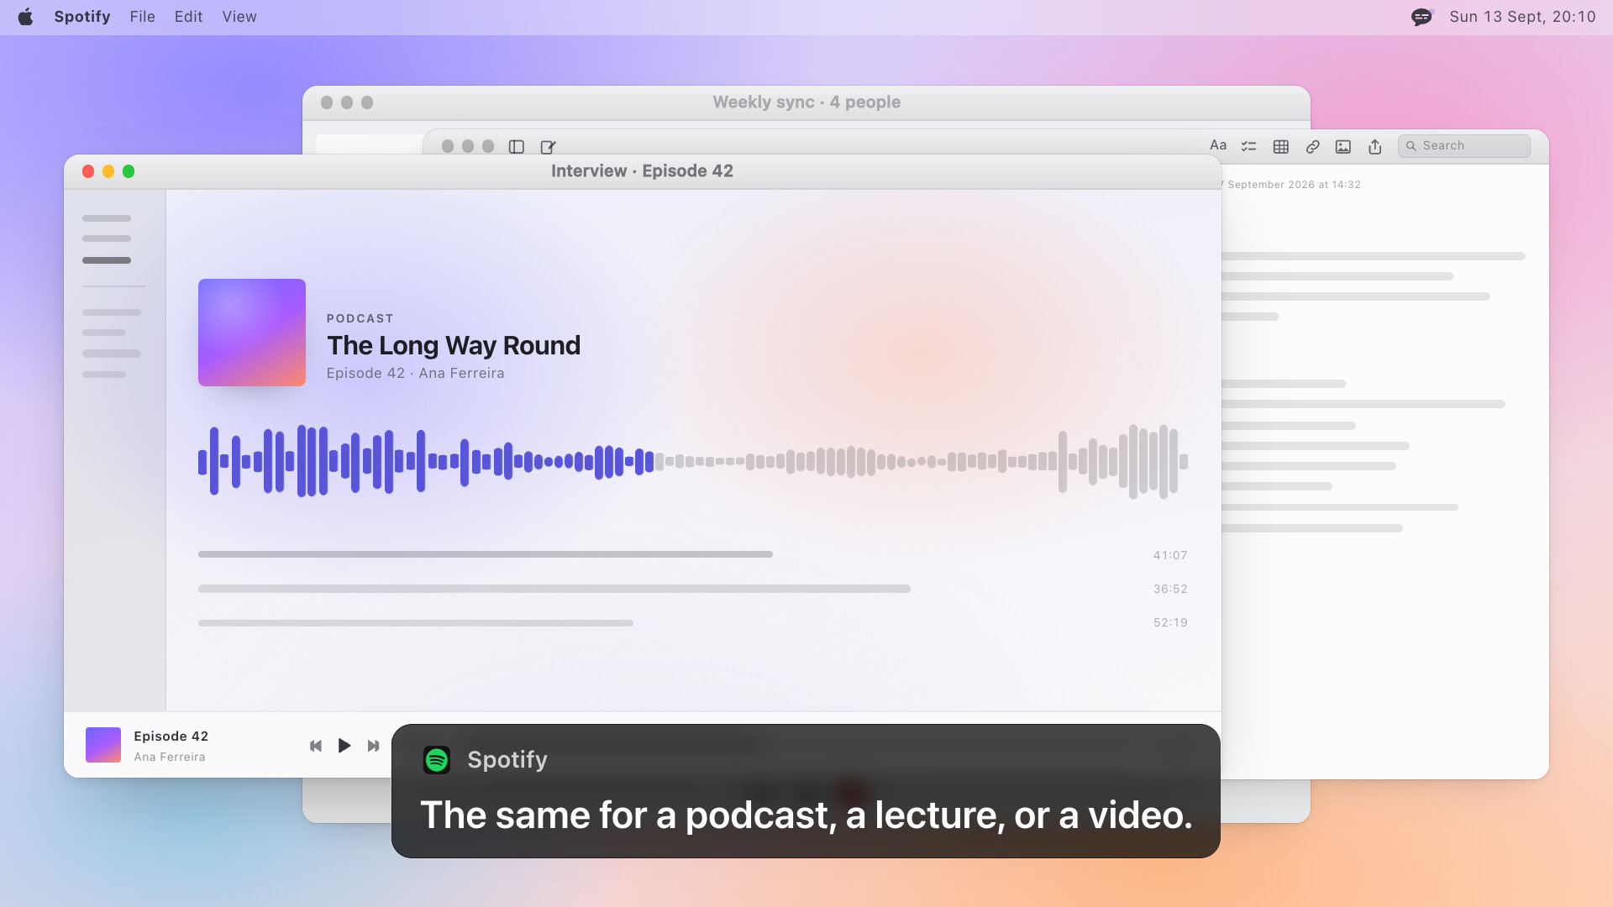Add a link in the Notes window
The height and width of the screenshot is (907, 1613).
(1312, 146)
